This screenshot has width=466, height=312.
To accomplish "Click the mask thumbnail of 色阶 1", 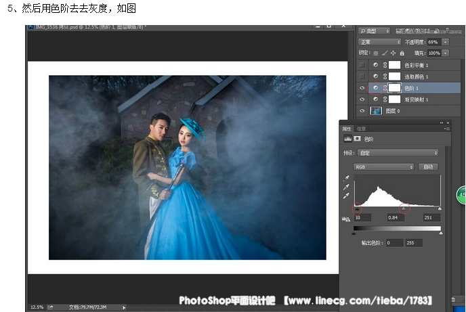I will click(x=394, y=88).
